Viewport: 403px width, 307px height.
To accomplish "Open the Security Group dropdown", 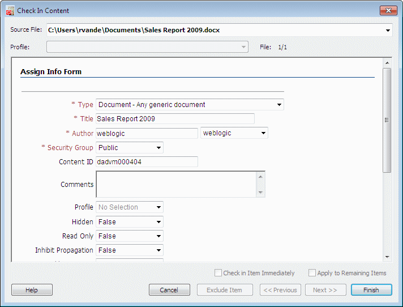I will 158,148.
